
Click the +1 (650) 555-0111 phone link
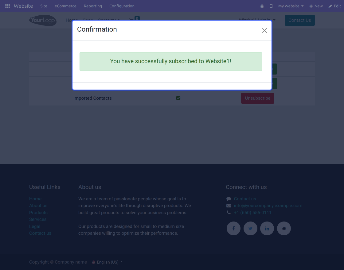point(253,213)
